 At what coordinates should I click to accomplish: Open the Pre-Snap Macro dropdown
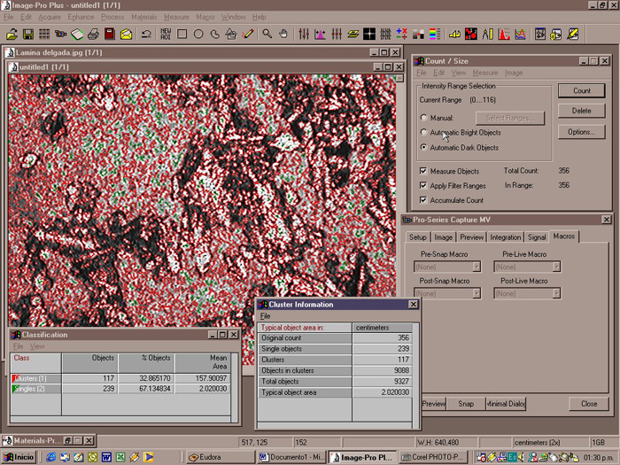pyautogui.click(x=477, y=267)
